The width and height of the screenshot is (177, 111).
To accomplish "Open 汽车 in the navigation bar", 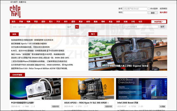I will 58,22.
